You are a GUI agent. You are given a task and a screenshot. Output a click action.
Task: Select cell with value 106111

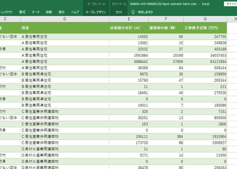coord(129,136)
